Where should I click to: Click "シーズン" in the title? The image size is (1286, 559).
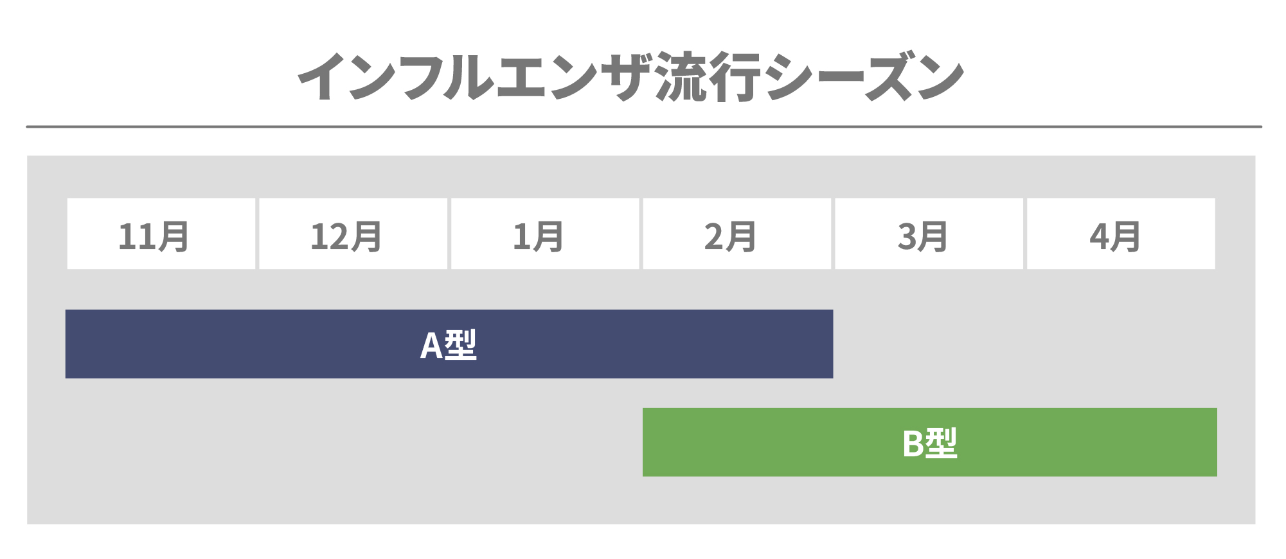click(863, 77)
